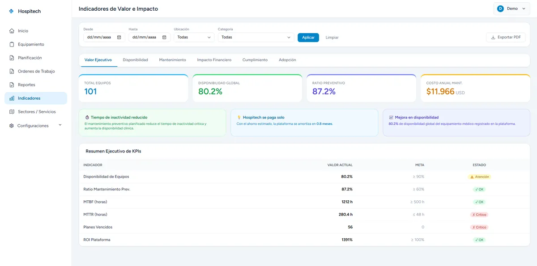
Task: Click the gear icon beside Configuraciones
Action: coord(12,126)
